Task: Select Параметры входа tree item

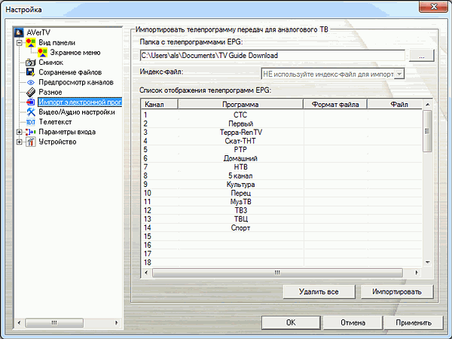Action: tap(67, 132)
